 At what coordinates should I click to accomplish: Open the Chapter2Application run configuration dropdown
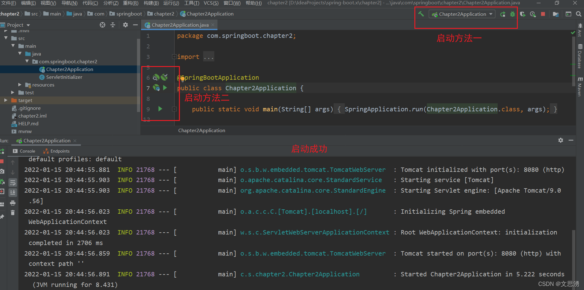click(x=462, y=14)
